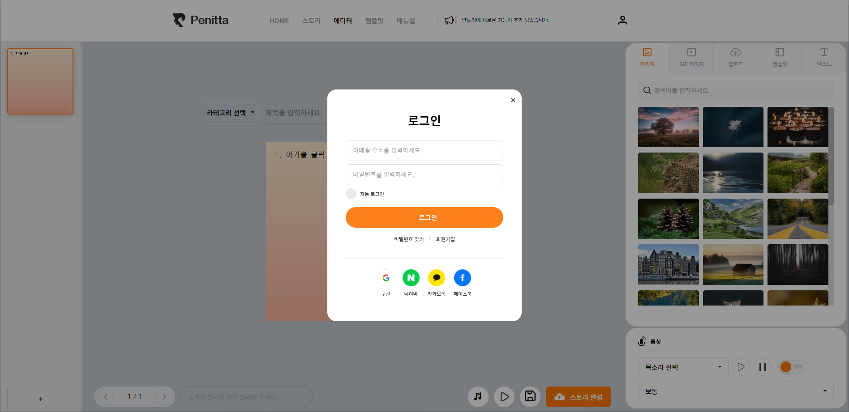Open 스토리 in navigation bar
The image size is (849, 412).
tap(311, 21)
